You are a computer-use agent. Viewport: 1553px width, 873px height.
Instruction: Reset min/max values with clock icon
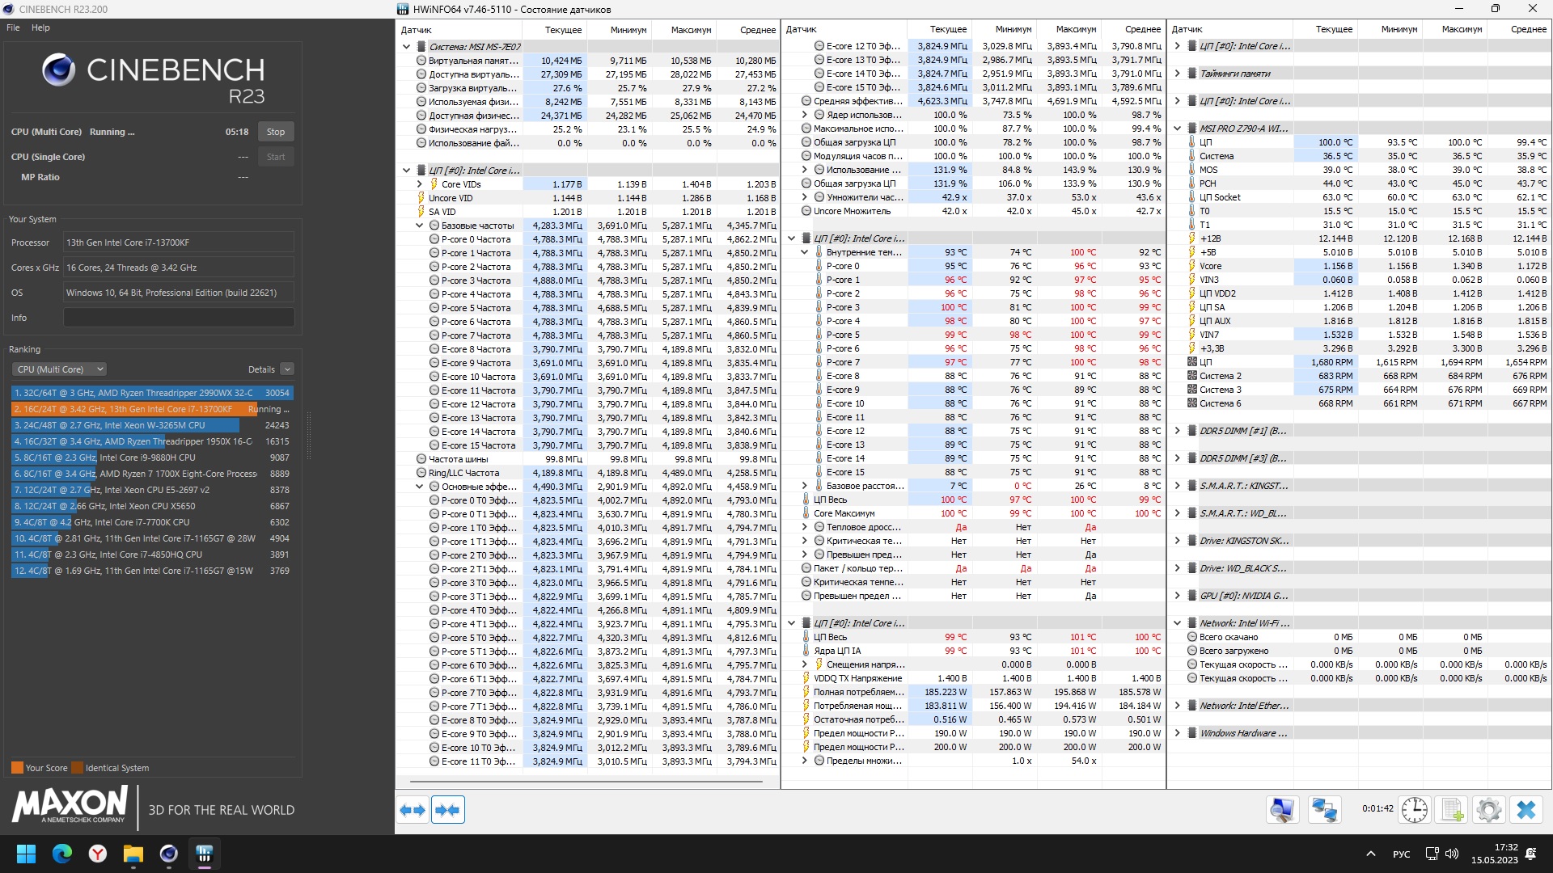click(x=1414, y=810)
